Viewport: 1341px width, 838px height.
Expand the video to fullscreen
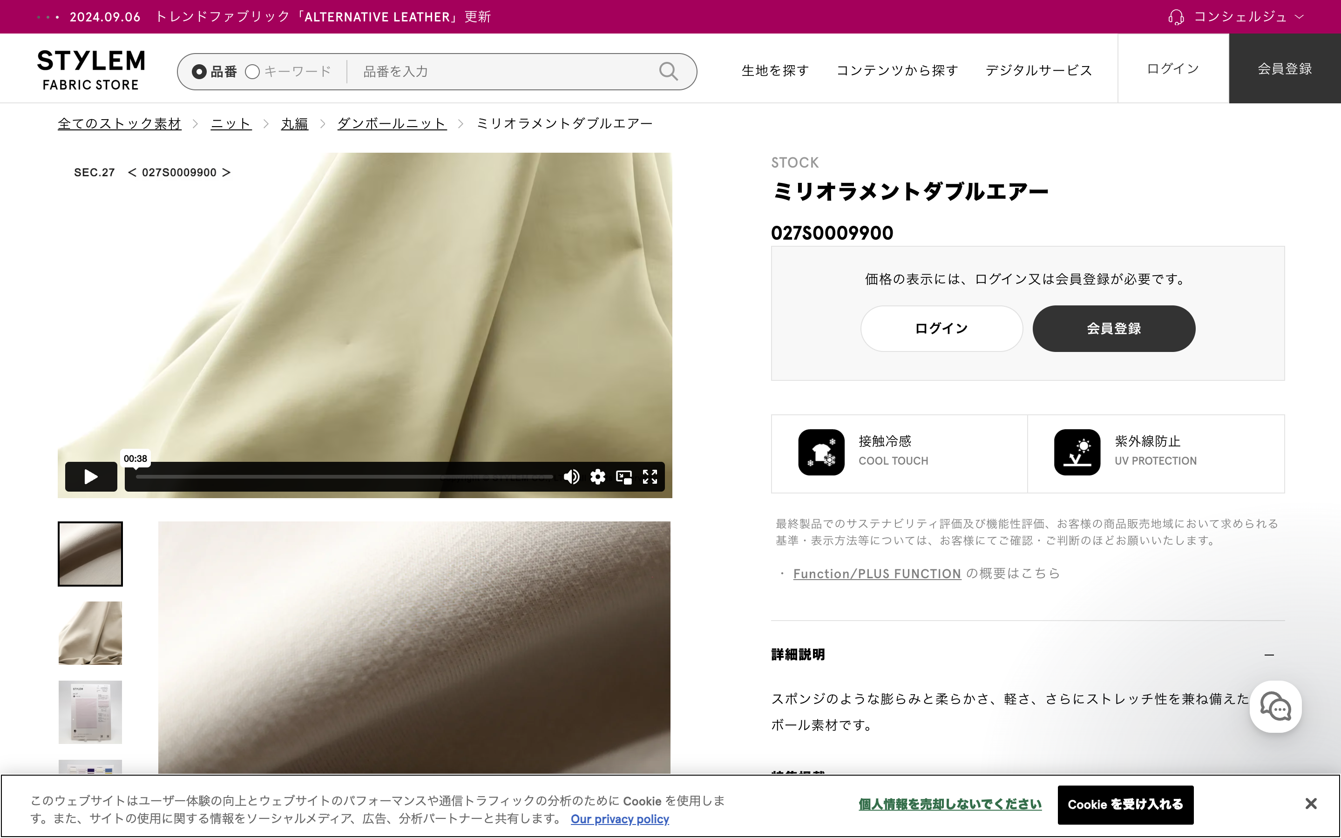coord(650,476)
